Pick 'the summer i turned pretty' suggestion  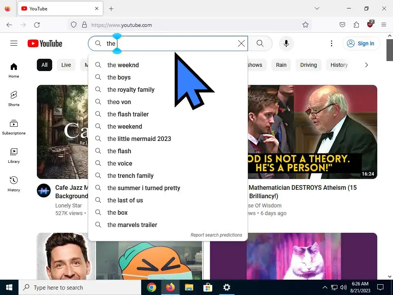[x=168, y=188]
